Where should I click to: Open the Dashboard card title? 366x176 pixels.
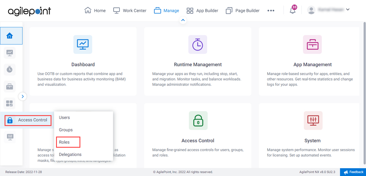[x=83, y=65]
